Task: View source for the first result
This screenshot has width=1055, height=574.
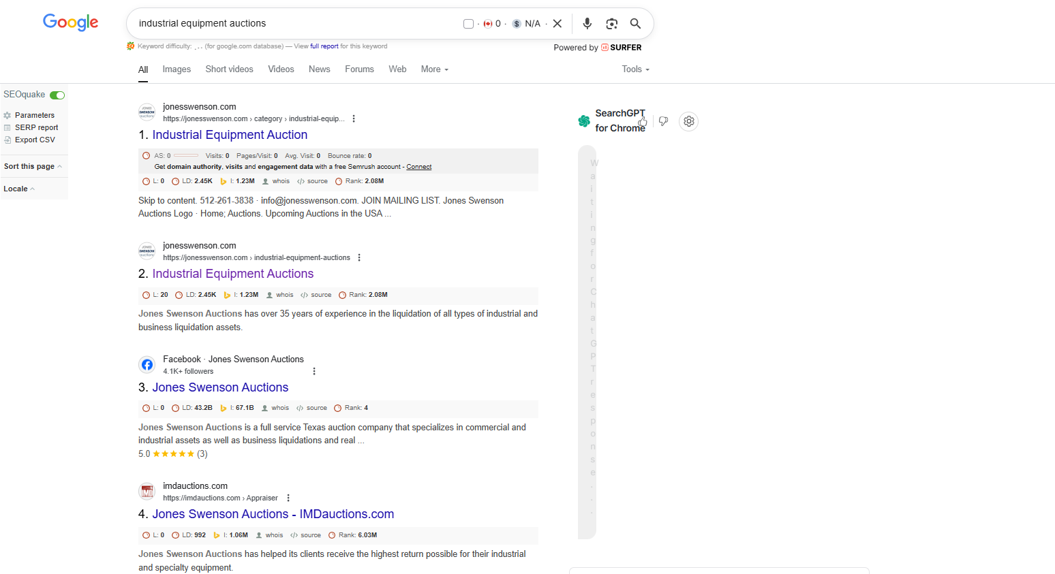Action: pyautogui.click(x=318, y=181)
